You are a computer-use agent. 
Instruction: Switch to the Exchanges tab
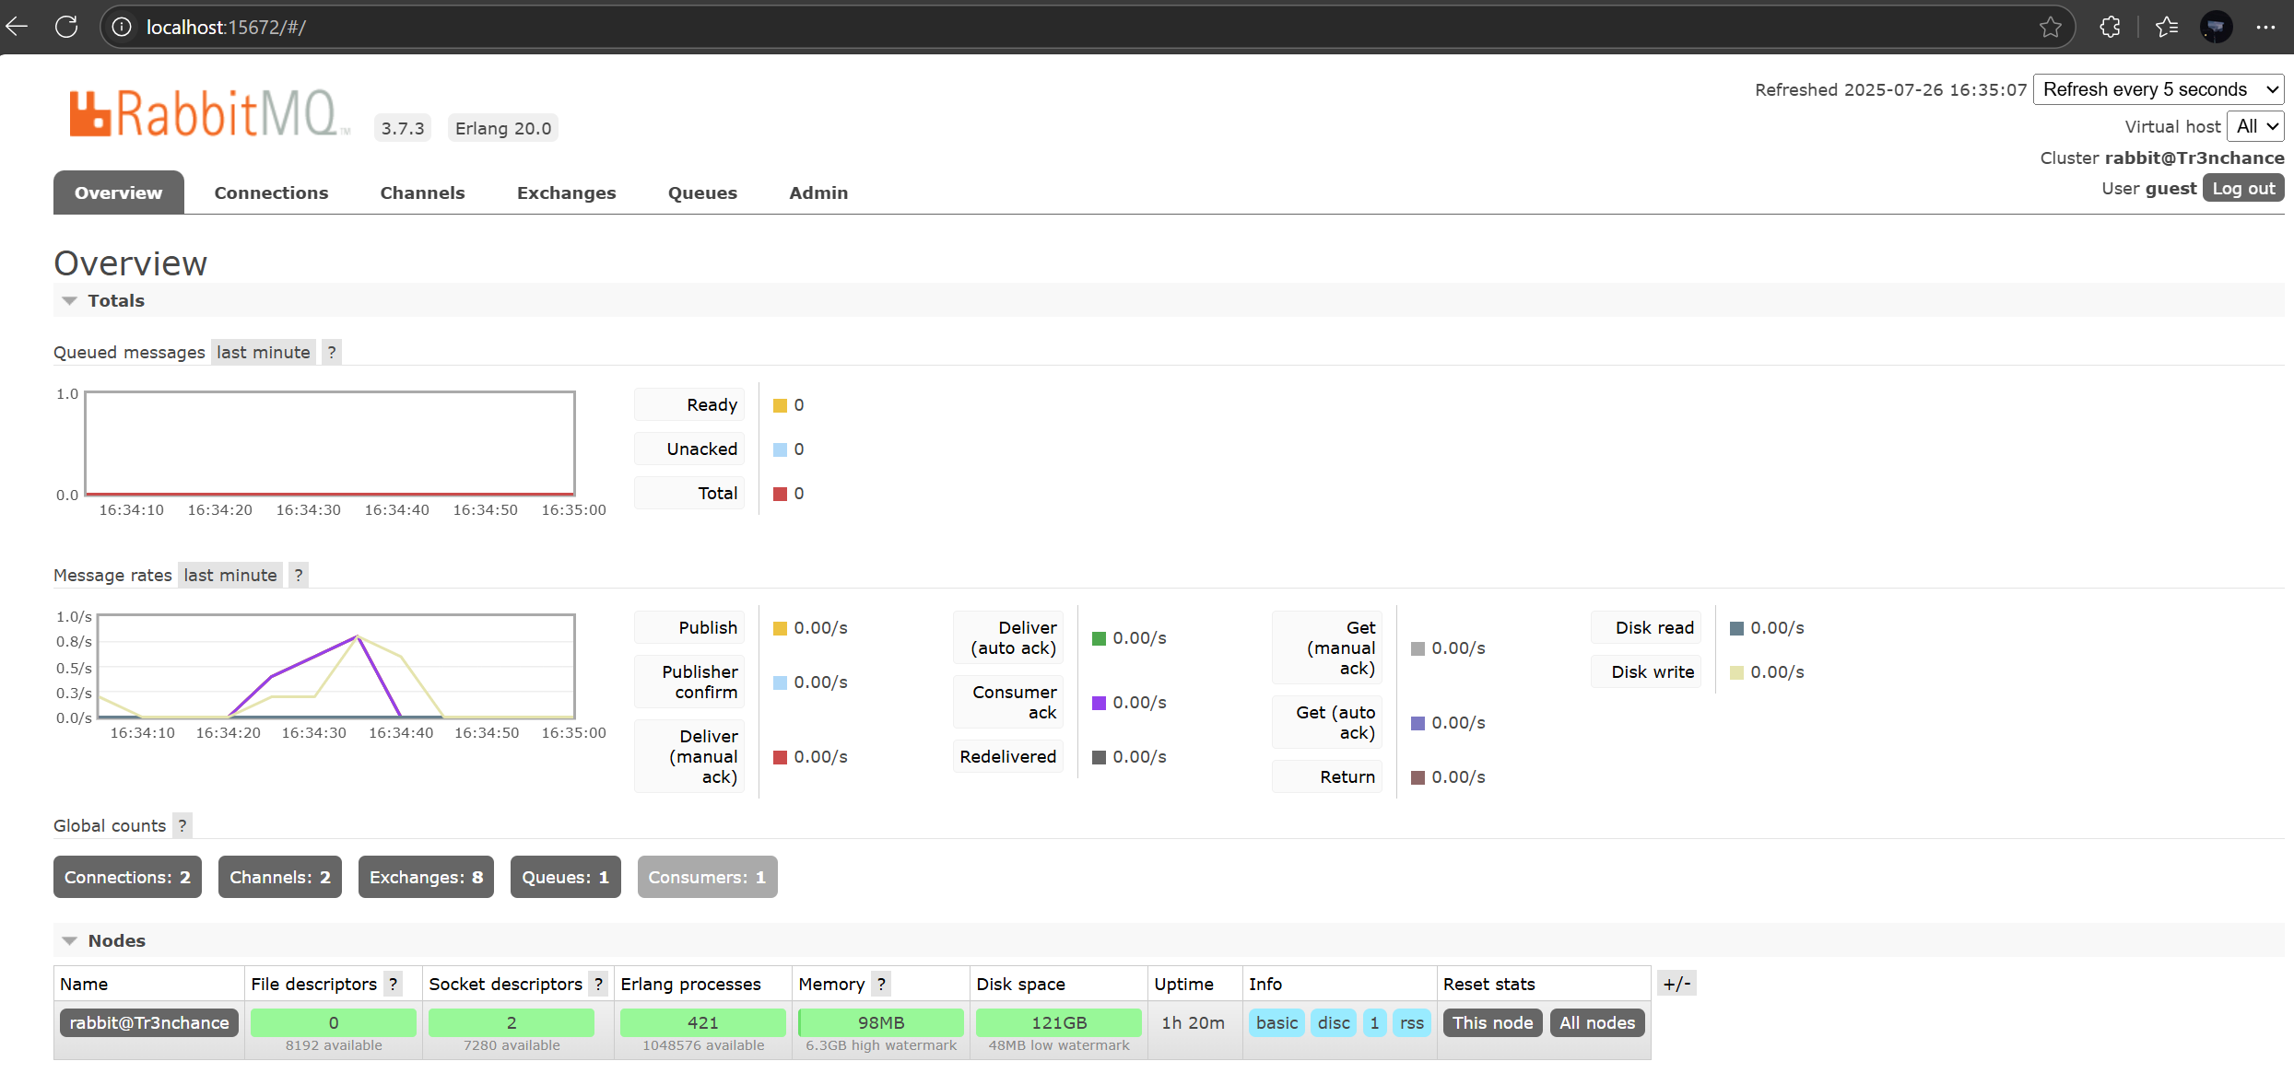pos(566,192)
